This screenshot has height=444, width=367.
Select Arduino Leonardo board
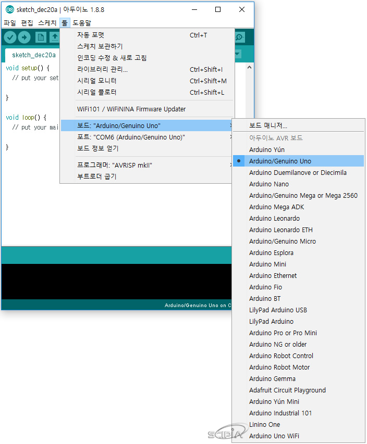click(x=298, y=218)
